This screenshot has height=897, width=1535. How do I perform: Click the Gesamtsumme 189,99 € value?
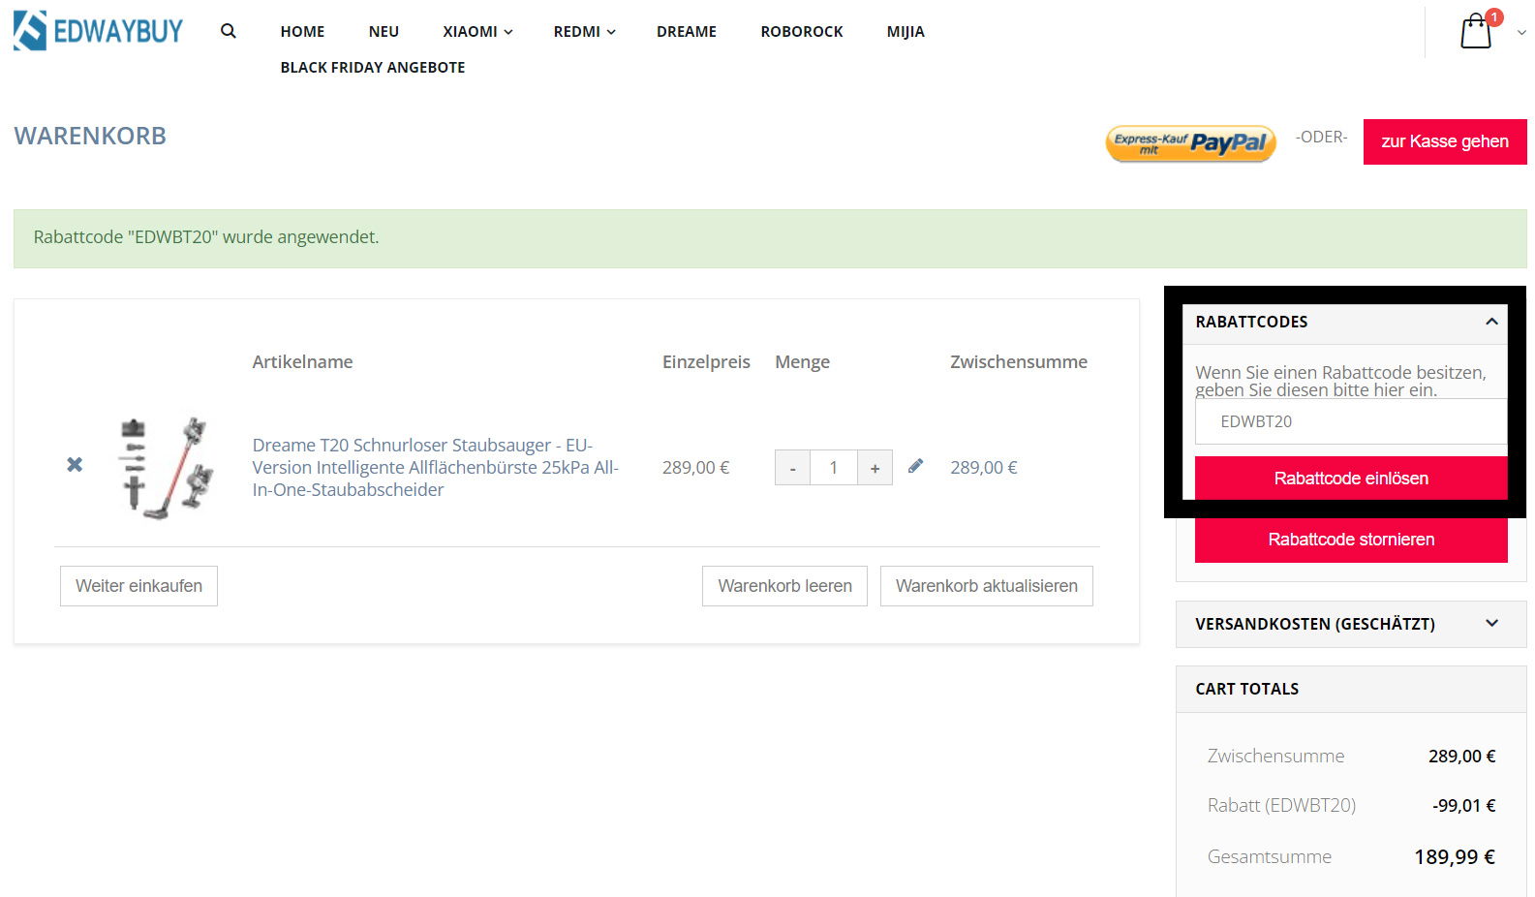pos(1455,856)
